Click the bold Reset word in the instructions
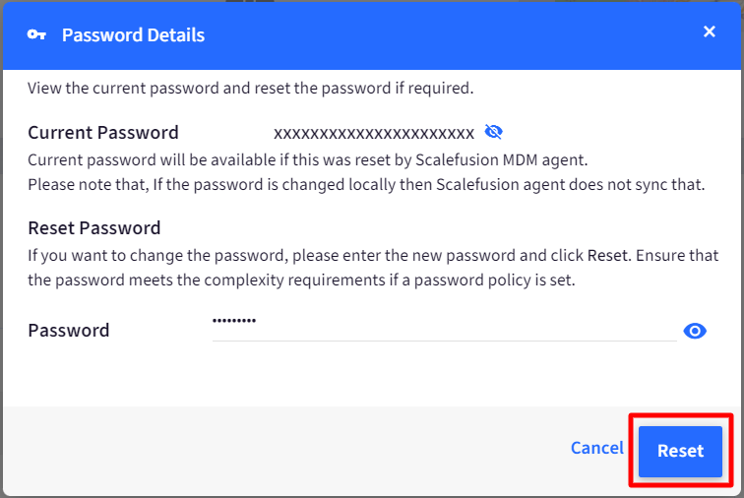The width and height of the screenshot is (744, 498). (x=607, y=256)
